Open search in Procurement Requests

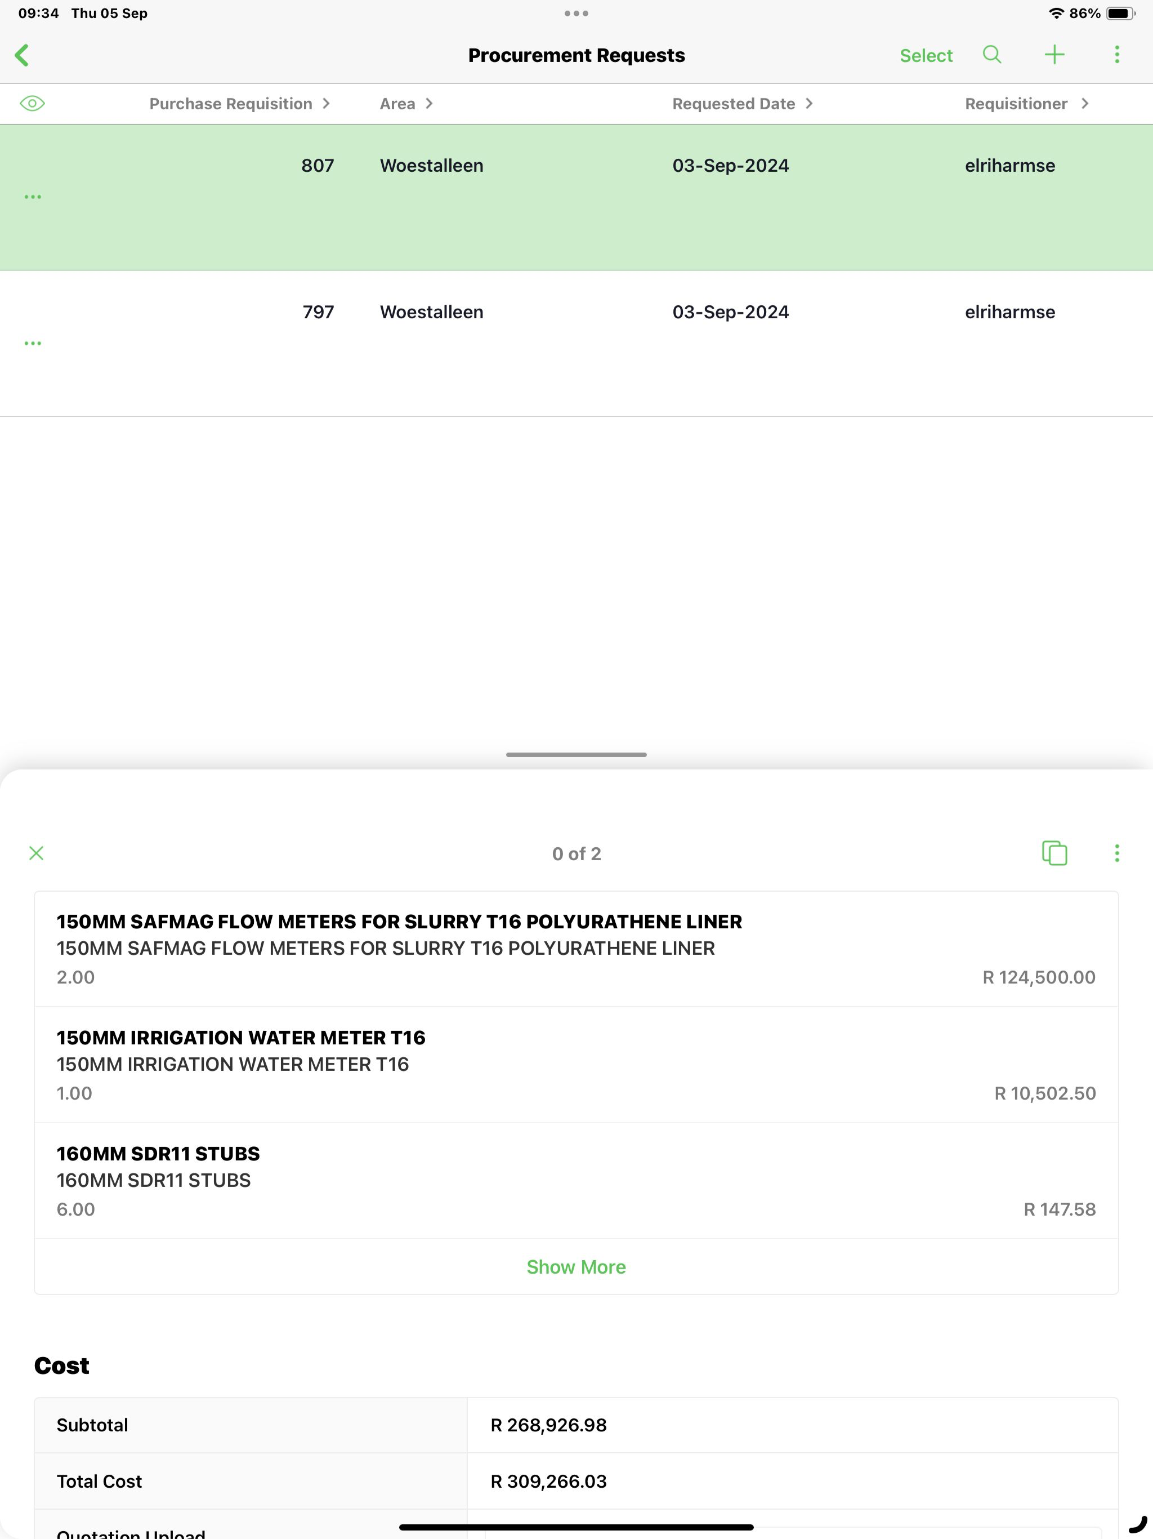pyautogui.click(x=993, y=55)
